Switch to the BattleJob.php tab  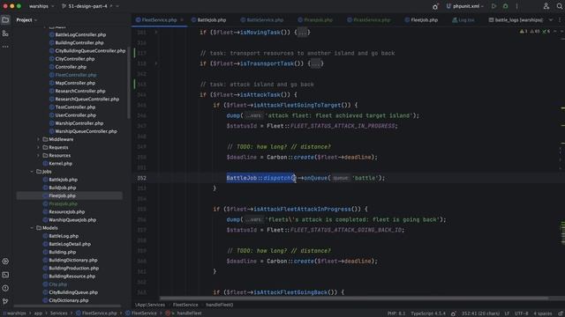pyautogui.click(x=208, y=20)
